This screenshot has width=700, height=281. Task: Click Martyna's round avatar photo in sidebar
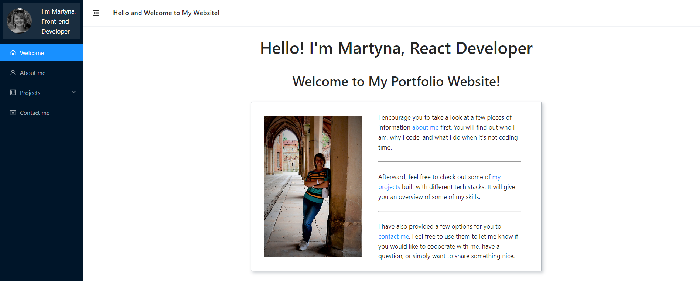tap(19, 21)
